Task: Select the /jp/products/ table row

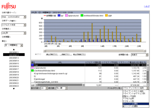Action: pos(89,68)
